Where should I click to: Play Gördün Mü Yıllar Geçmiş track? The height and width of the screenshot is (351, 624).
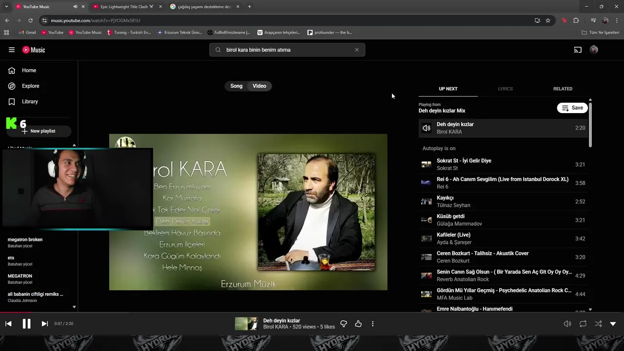click(x=503, y=294)
